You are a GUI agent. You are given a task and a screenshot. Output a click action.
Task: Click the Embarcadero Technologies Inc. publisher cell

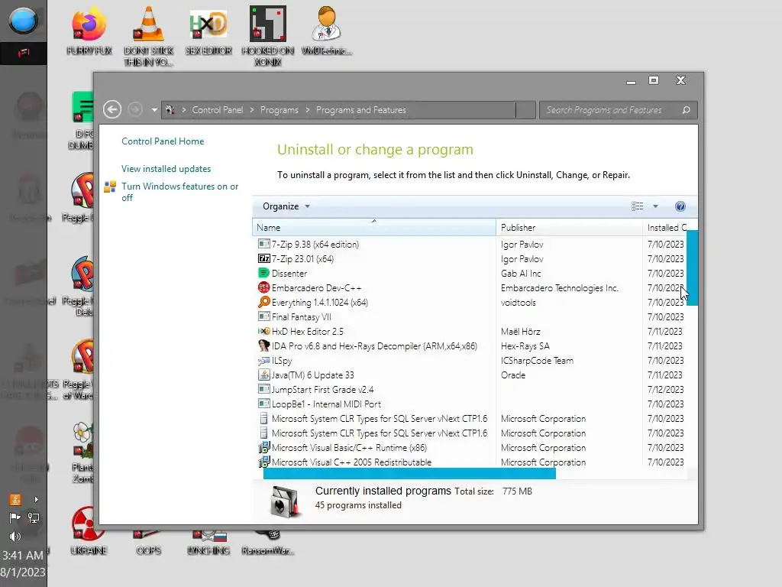coord(560,288)
